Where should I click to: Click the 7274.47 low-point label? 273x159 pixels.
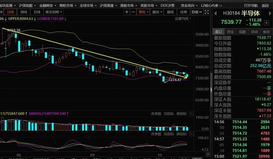pos(175,79)
